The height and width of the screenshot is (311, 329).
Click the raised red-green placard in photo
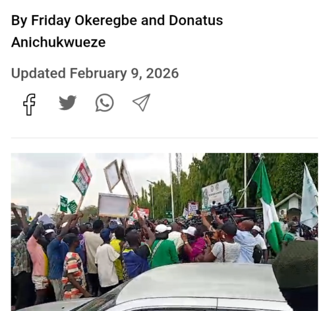click(x=82, y=177)
